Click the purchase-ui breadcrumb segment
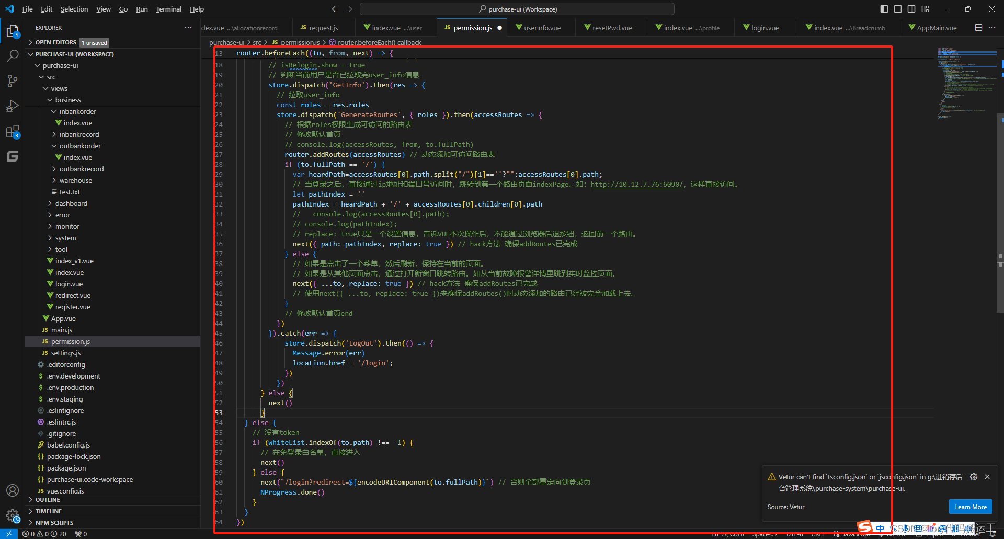This screenshot has height=539, width=1004. (x=226, y=42)
